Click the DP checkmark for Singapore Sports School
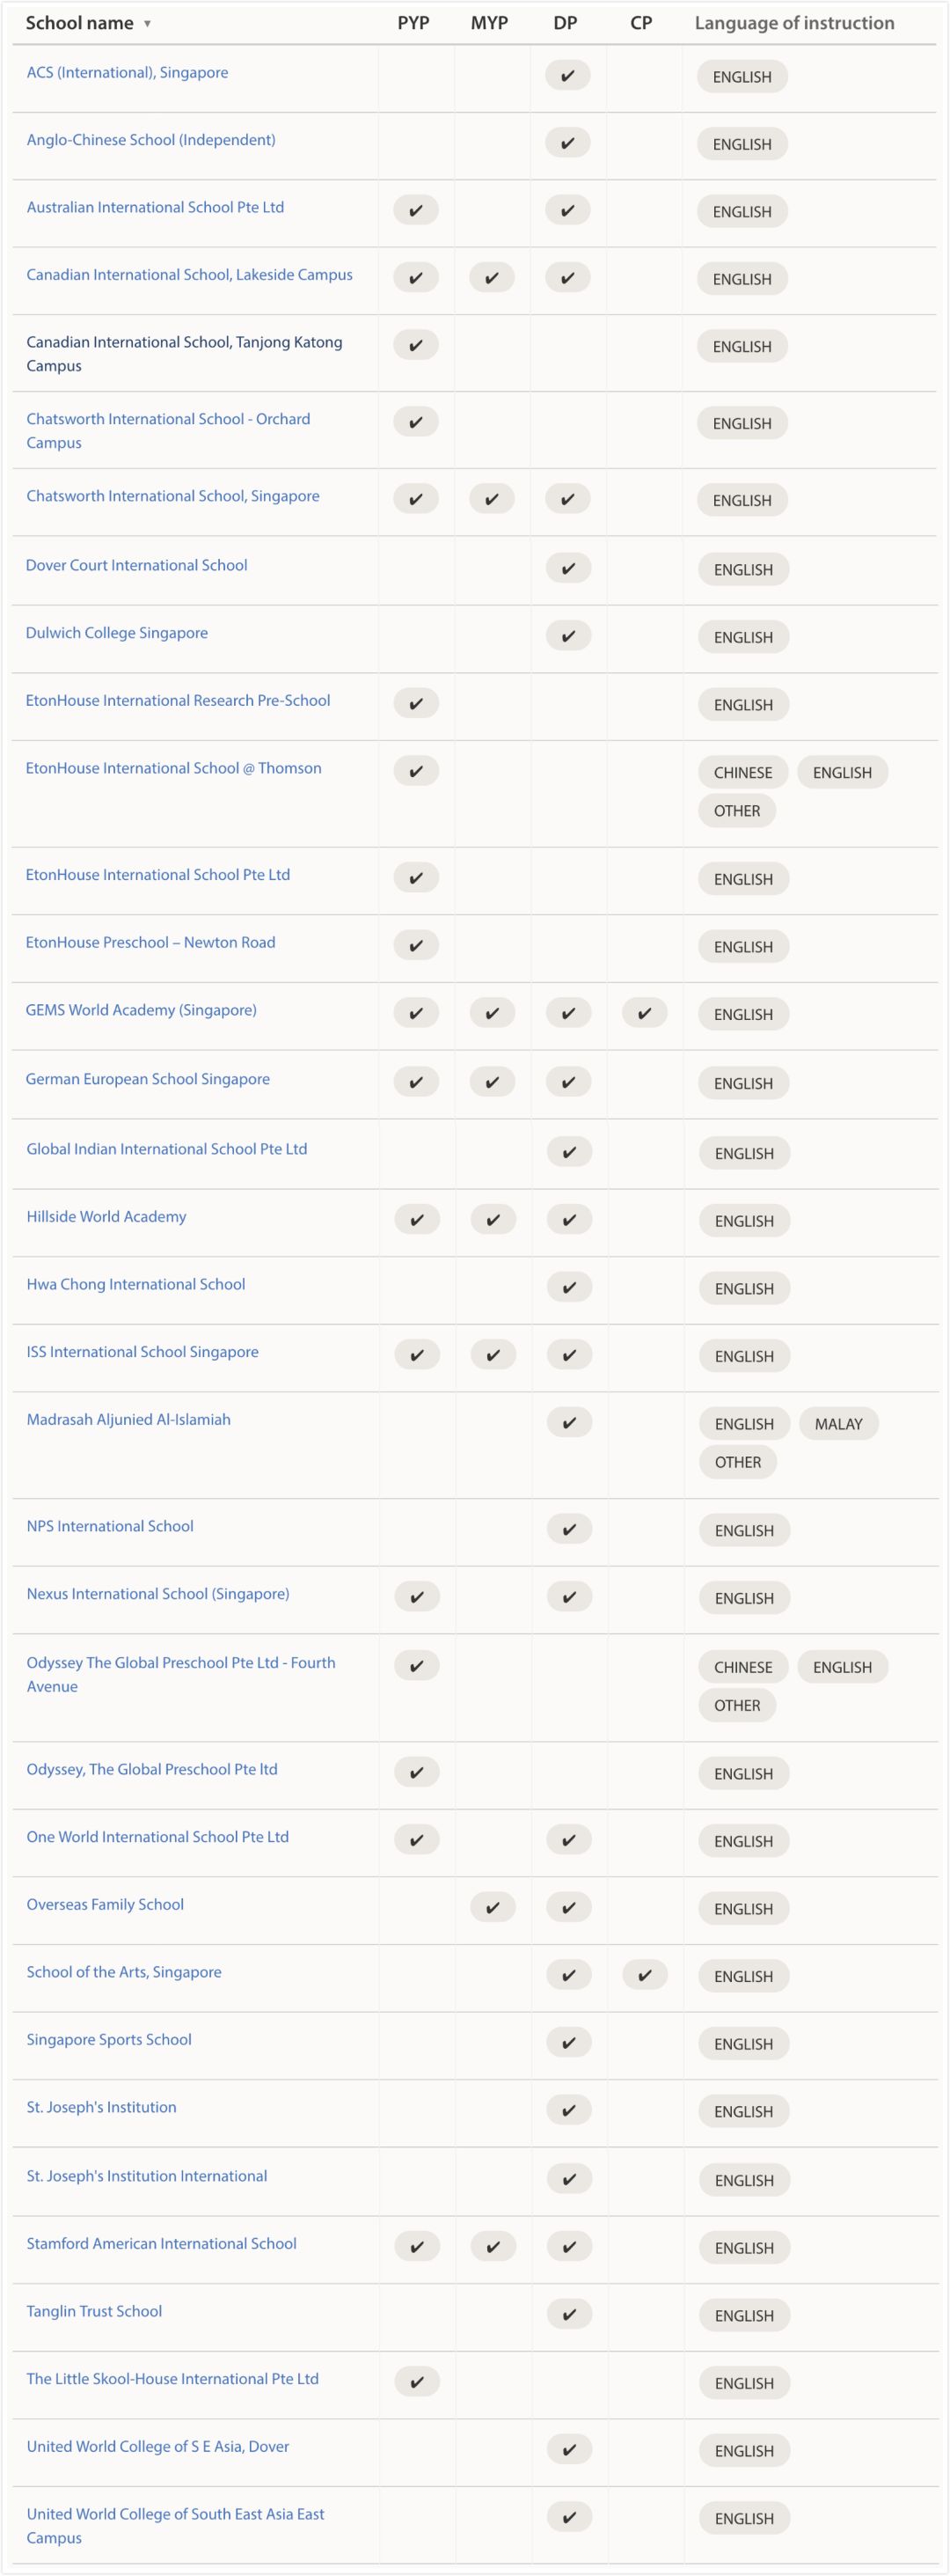The height and width of the screenshot is (2576, 950). (569, 2042)
